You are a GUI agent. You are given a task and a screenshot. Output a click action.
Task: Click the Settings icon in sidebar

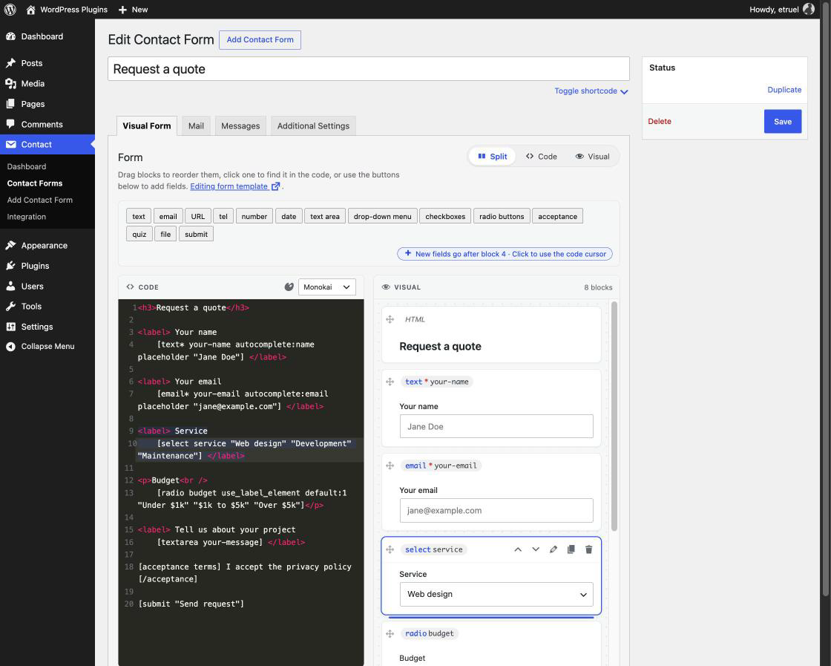pyautogui.click(x=10, y=327)
